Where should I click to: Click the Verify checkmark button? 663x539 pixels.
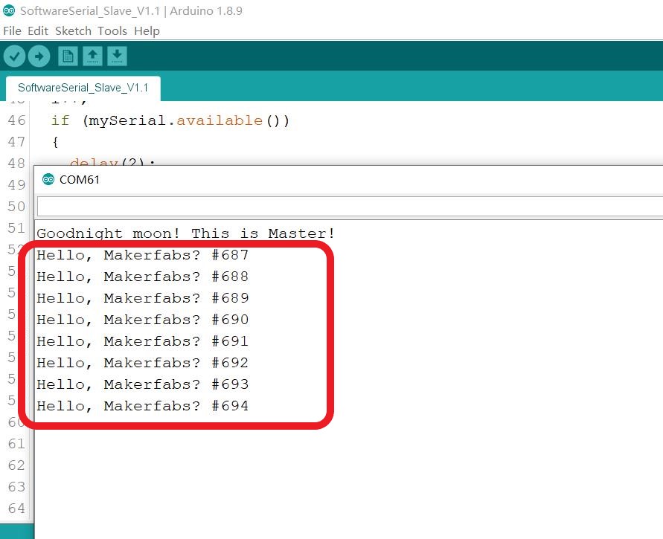point(14,57)
